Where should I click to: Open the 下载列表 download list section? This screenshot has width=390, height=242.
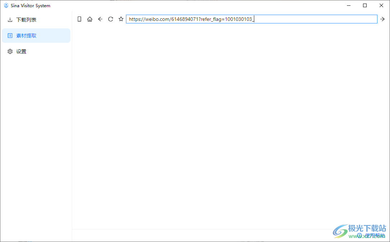(36, 20)
